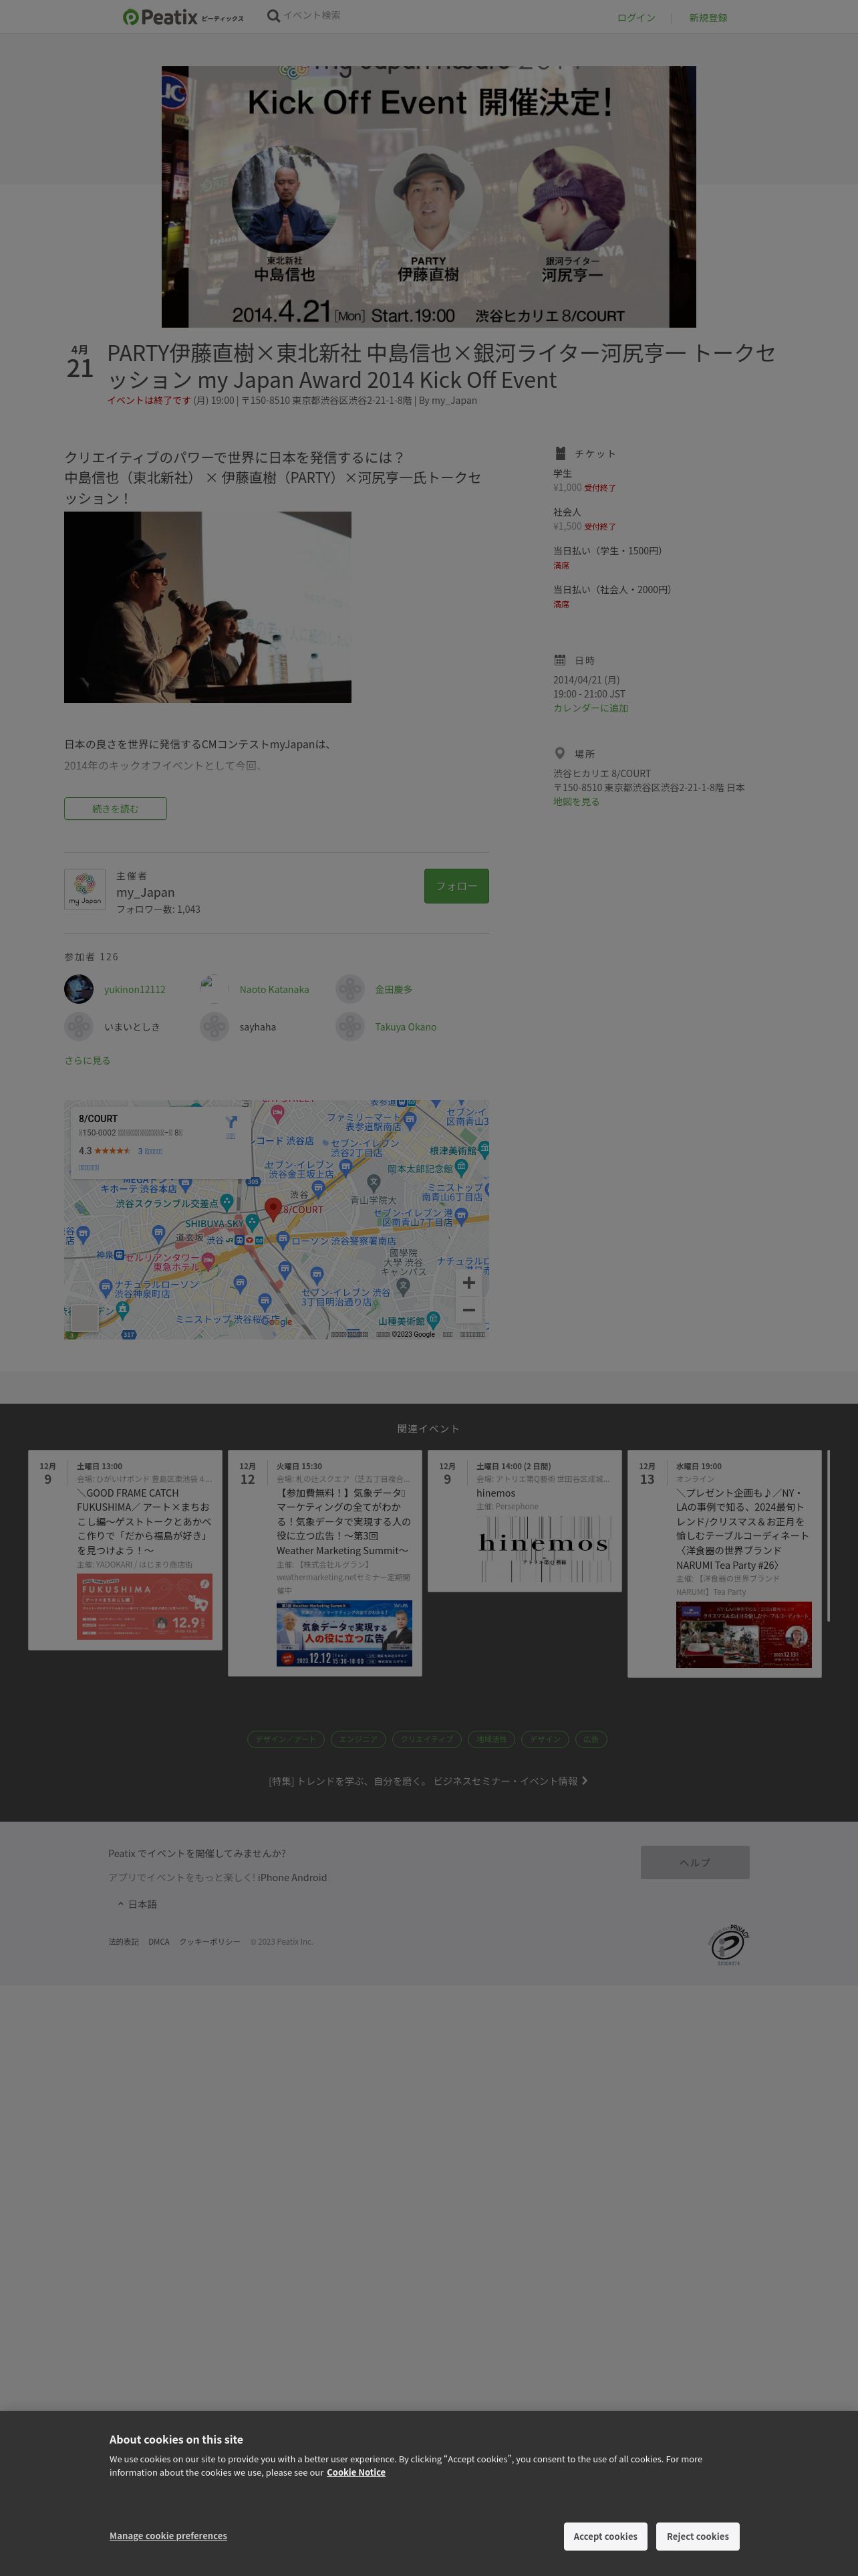Focus the イベント検索 search field
Viewport: 858px width, 2576px height.
point(311,16)
